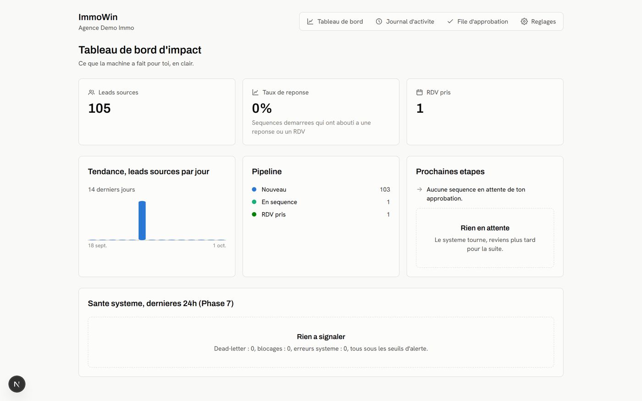Click the Rien en attente heading
This screenshot has width=642, height=401.
click(485, 228)
